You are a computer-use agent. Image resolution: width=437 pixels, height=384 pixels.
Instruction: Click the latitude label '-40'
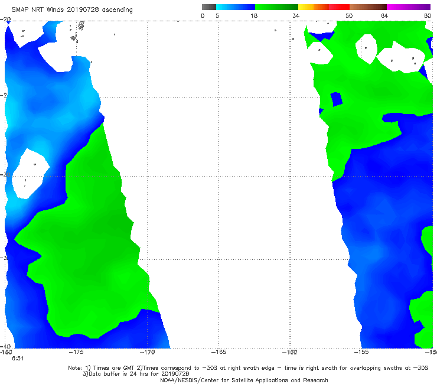click(x=5, y=347)
